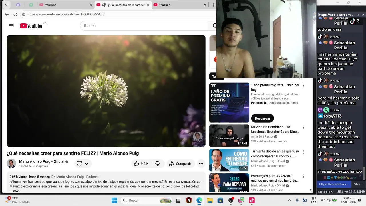The image size is (366, 206).
Task: Open more actions menu under video
Action: tap(201, 164)
